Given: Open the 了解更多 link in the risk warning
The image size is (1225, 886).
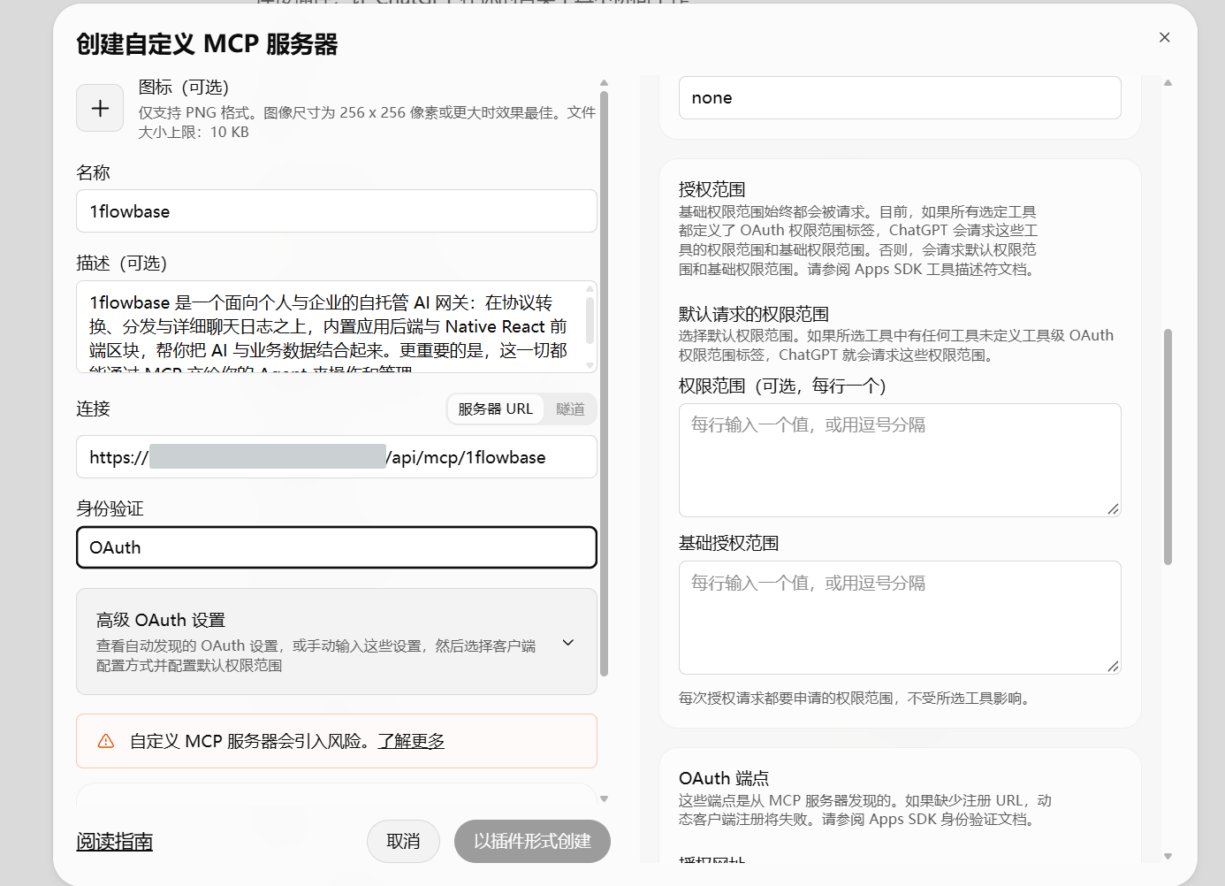Looking at the screenshot, I should coord(411,741).
